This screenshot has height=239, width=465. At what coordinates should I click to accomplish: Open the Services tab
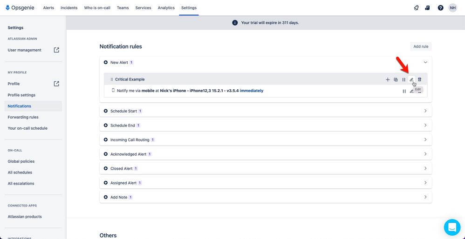point(143,8)
